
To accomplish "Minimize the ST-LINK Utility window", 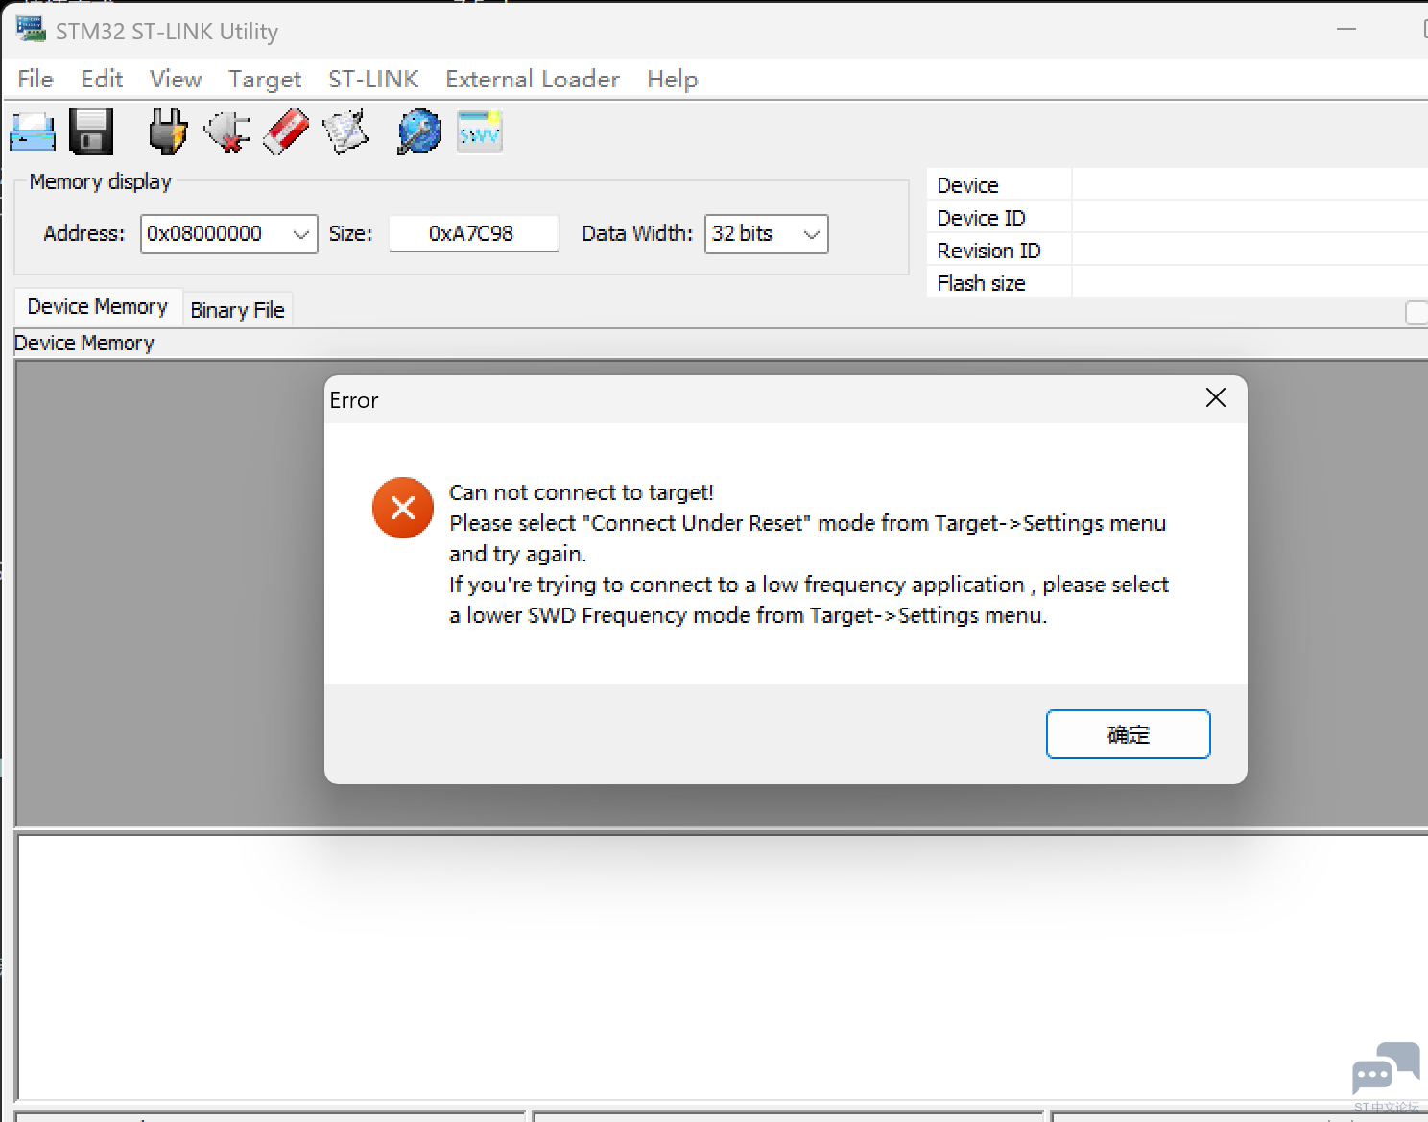I will [x=1346, y=30].
